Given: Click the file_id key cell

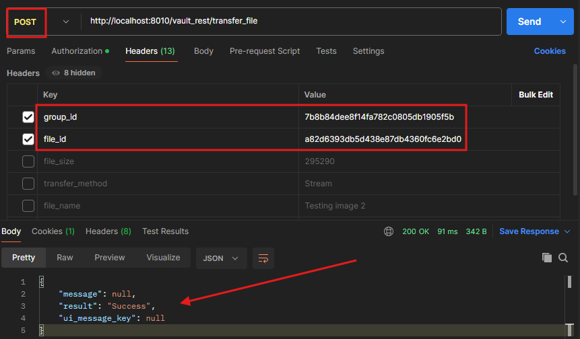Looking at the screenshot, I should (168, 139).
